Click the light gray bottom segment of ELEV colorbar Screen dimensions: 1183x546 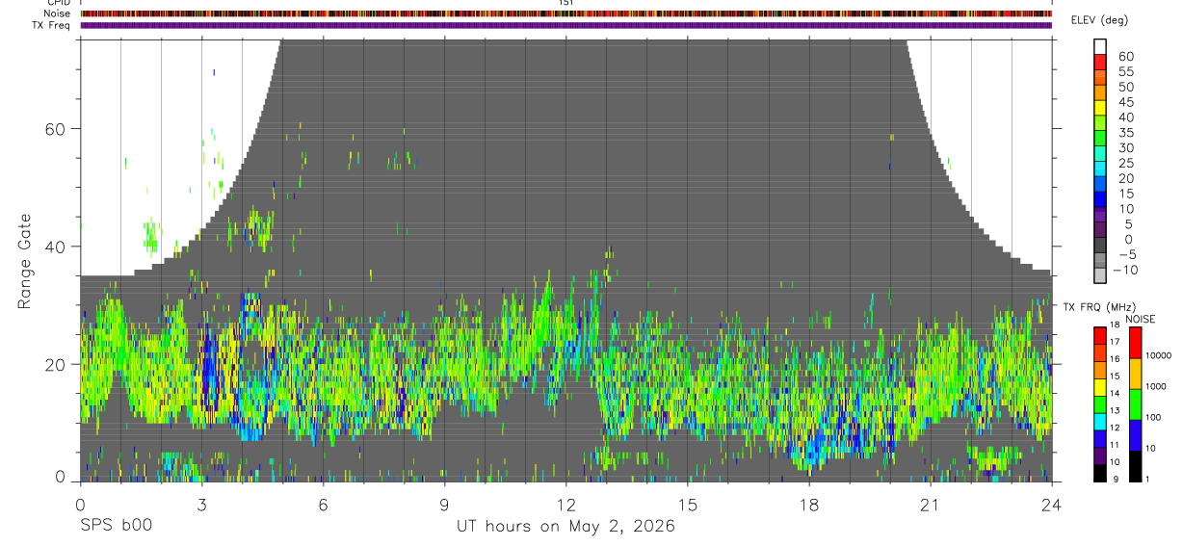click(1100, 273)
